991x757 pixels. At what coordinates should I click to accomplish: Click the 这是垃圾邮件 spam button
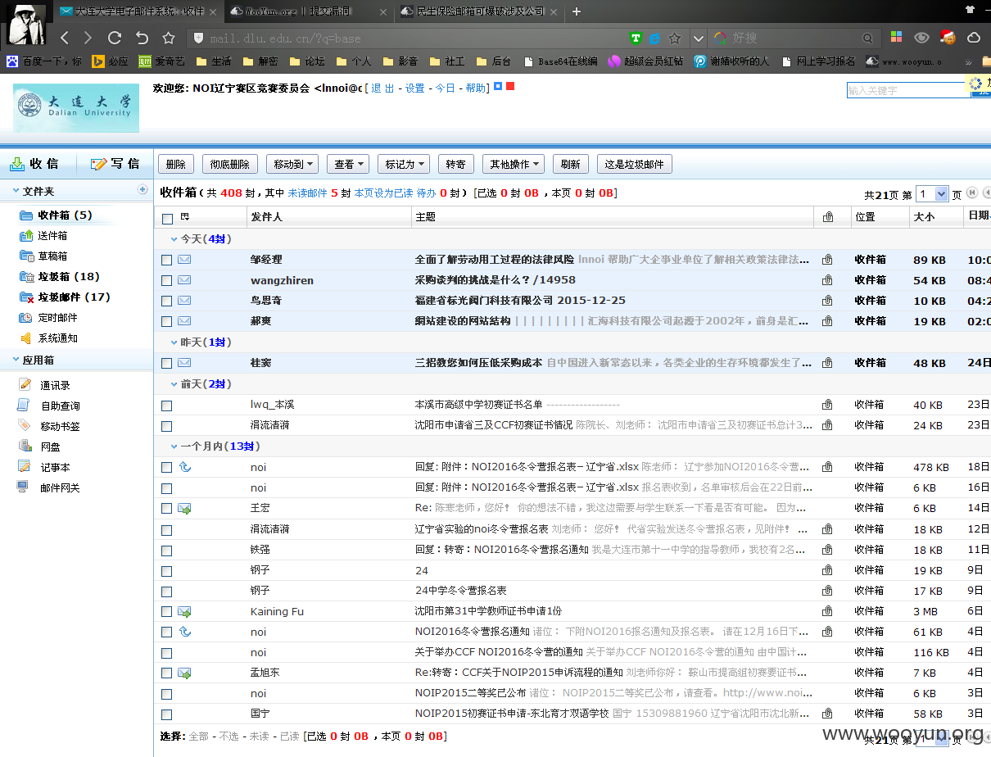point(635,164)
